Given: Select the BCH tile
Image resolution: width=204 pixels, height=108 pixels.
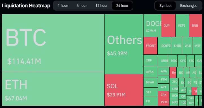Looking at the screenshot, I should pos(174,96).
